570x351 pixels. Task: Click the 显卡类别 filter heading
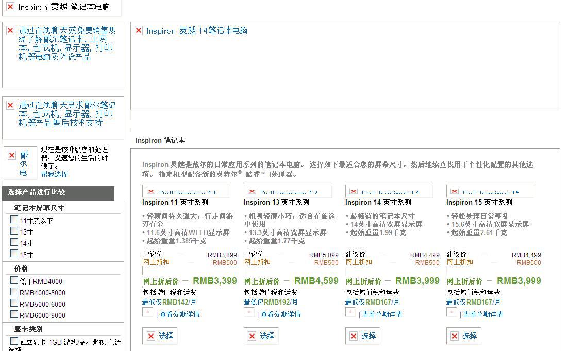(28, 329)
